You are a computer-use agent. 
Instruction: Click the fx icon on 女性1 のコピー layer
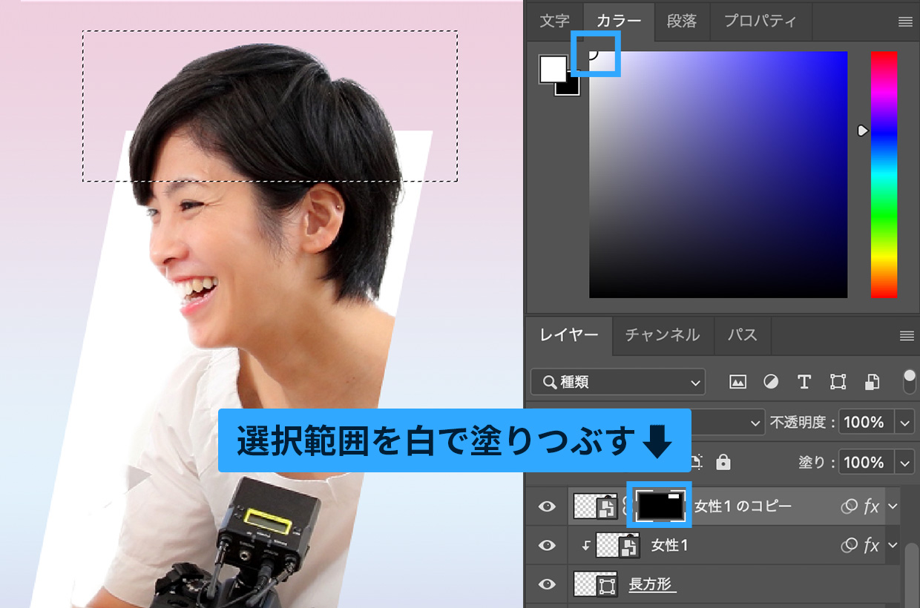coord(872,506)
